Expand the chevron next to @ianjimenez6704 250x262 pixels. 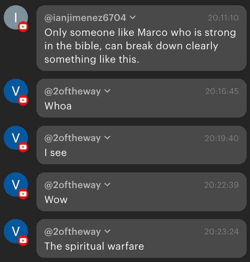click(x=133, y=17)
